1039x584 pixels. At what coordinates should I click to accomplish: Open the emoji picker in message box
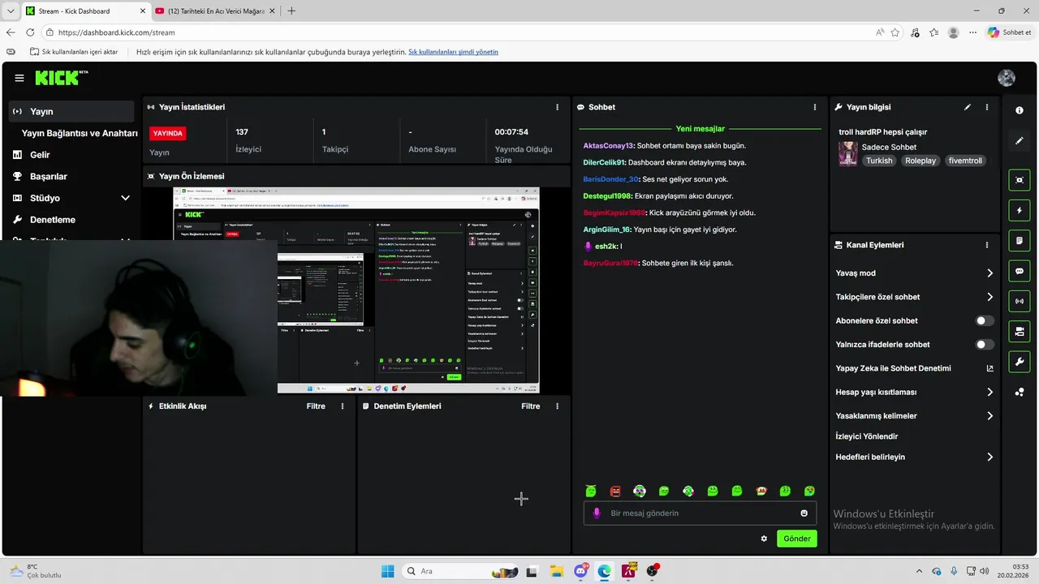(804, 513)
